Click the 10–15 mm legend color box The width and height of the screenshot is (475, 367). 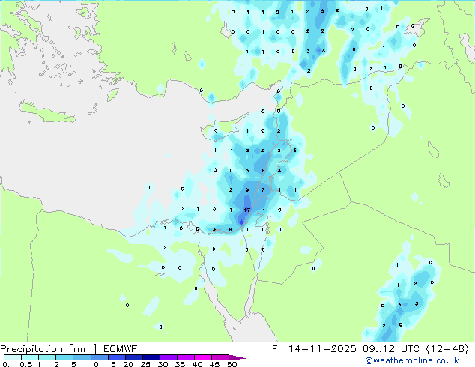[99, 357]
